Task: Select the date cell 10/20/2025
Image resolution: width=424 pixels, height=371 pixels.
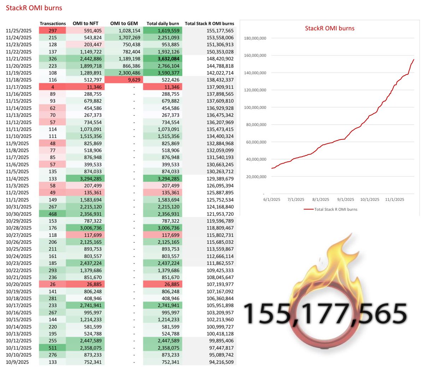Action: click(x=19, y=285)
